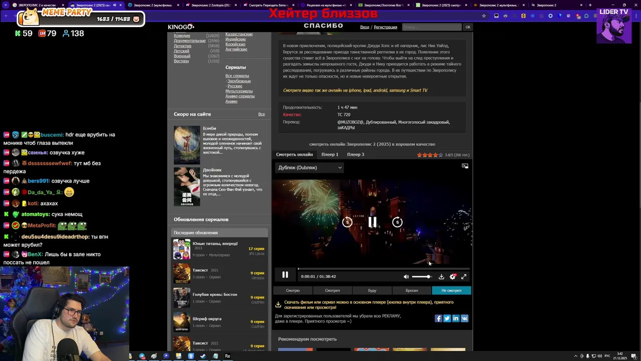Switch to the Плеер 3 tab
Screen dimensions: 641x361
(x=356, y=154)
